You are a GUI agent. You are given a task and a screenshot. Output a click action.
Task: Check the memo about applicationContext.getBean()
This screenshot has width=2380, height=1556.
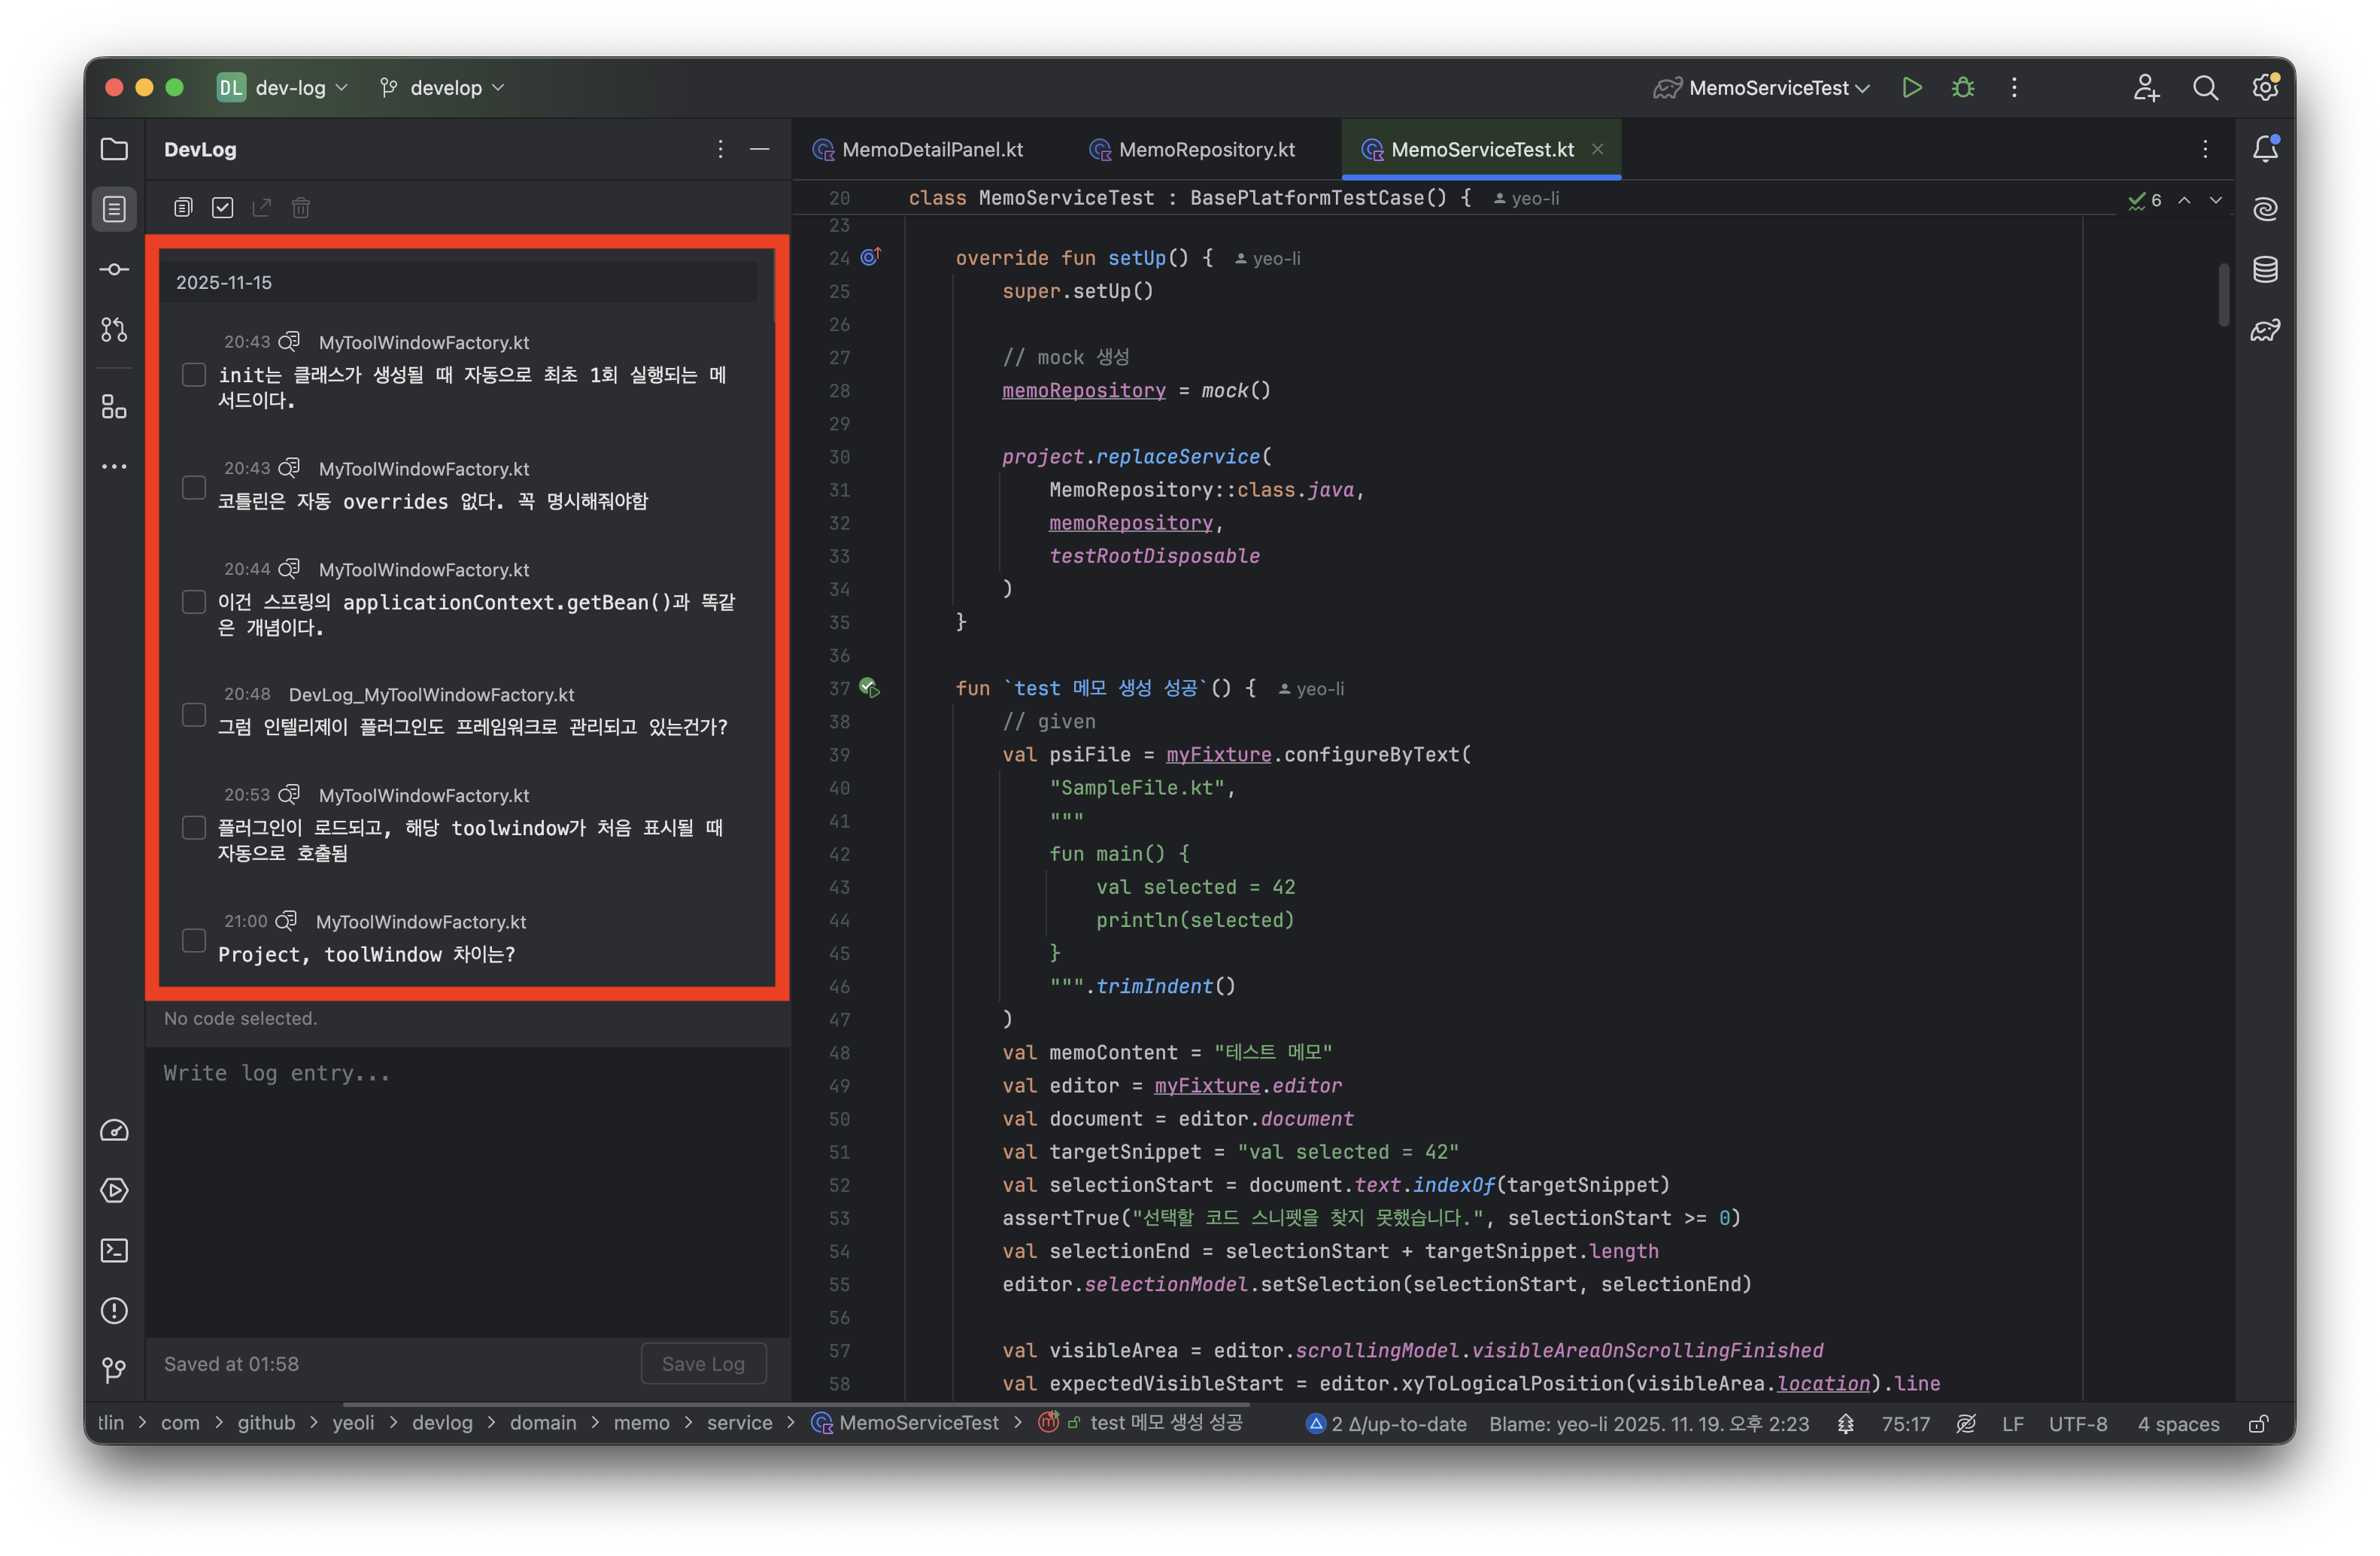tap(194, 602)
